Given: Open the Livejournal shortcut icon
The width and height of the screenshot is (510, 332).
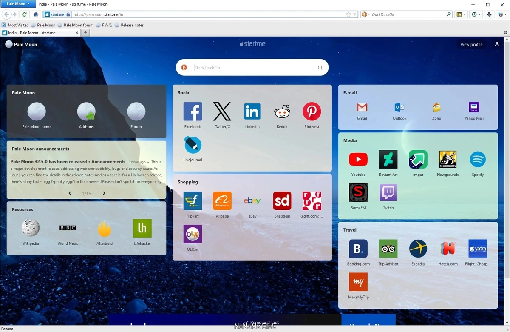Looking at the screenshot, I should [x=193, y=145].
